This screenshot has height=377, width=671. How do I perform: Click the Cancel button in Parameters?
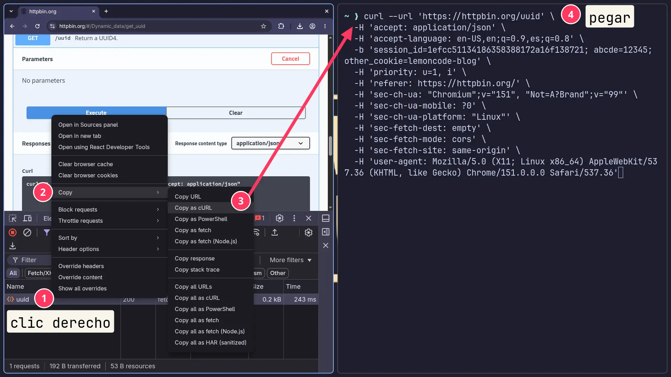click(x=290, y=59)
